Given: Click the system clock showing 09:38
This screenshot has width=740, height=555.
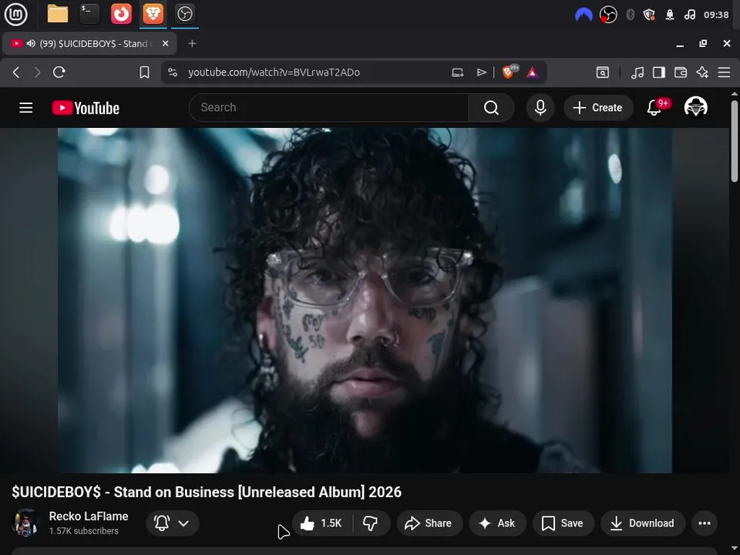Looking at the screenshot, I should click(x=716, y=15).
